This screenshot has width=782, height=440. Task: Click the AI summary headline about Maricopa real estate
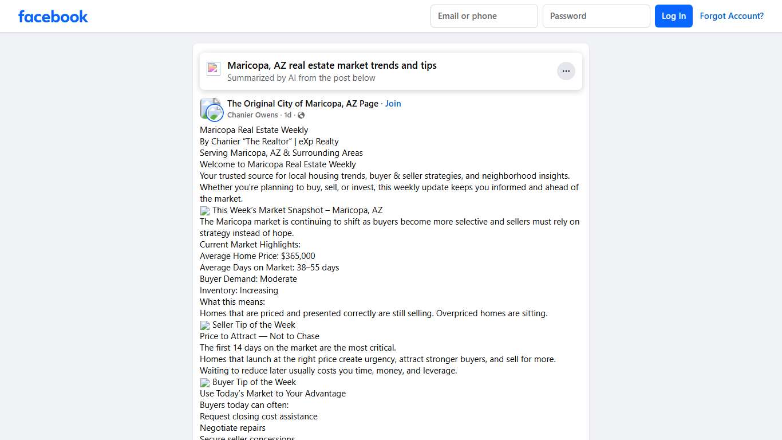331,65
